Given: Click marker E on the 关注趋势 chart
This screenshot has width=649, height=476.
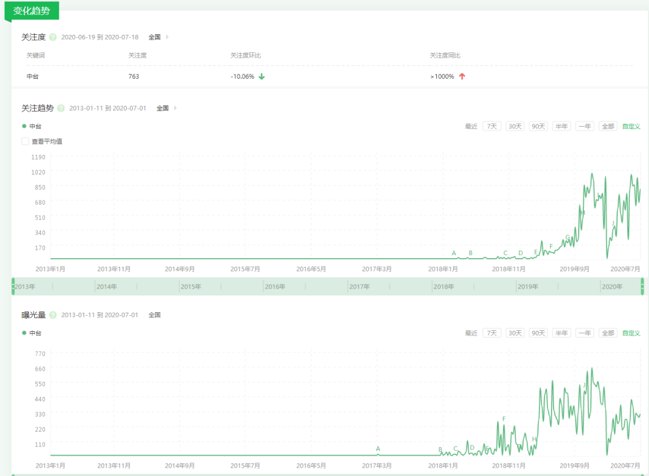Looking at the screenshot, I should point(535,252).
